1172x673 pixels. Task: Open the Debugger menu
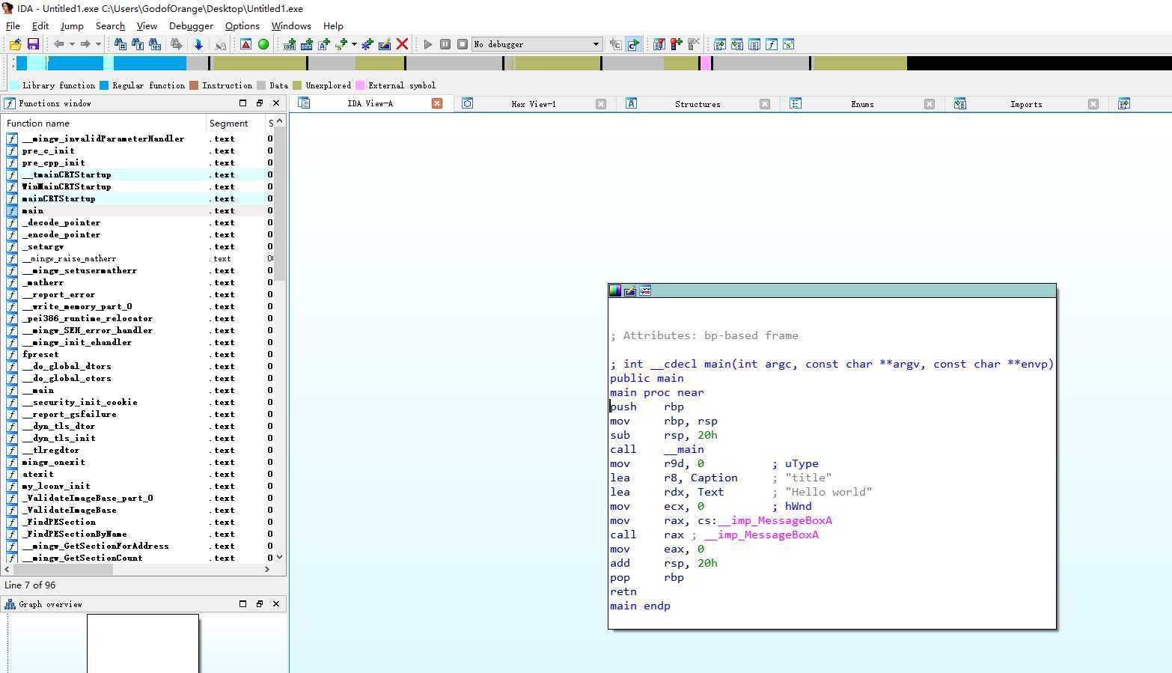point(191,25)
